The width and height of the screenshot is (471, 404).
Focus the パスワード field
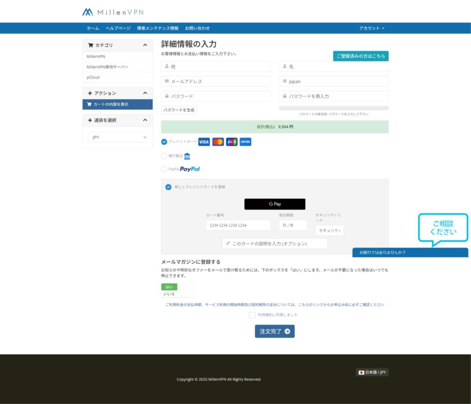tap(216, 96)
